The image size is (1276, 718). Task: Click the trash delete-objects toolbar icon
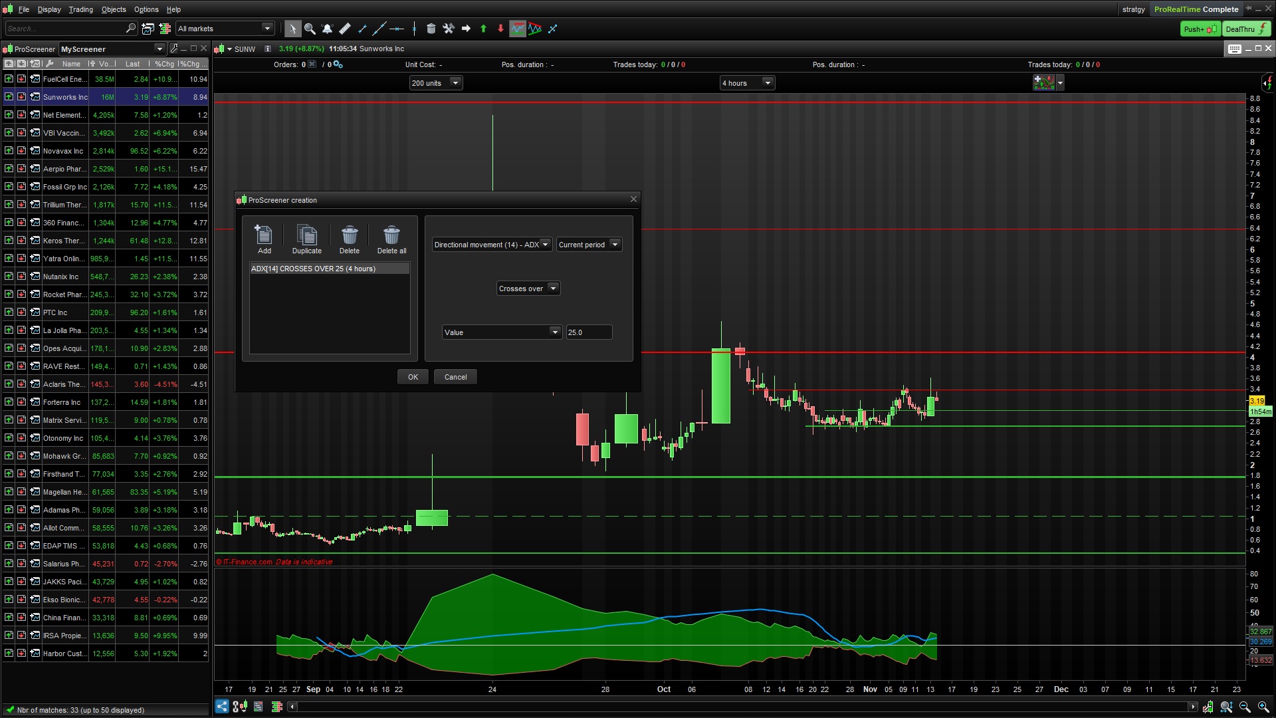coord(431,29)
